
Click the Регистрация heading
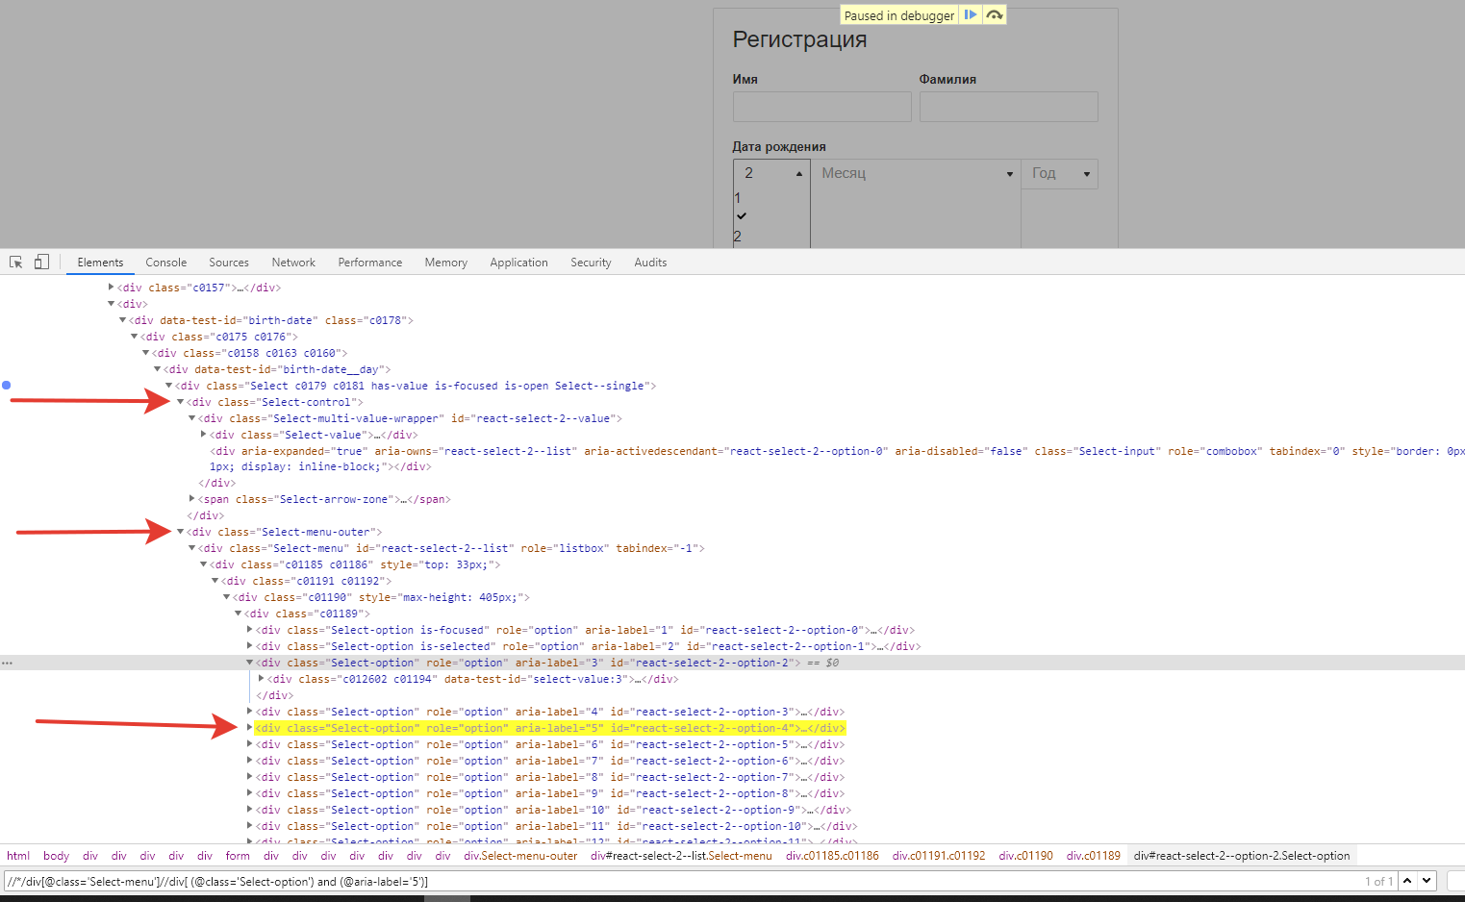click(x=799, y=39)
